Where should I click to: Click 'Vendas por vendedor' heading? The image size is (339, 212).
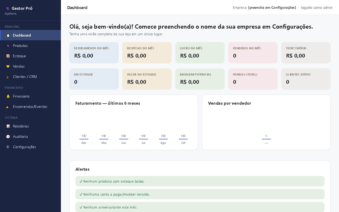pyautogui.click(x=230, y=103)
